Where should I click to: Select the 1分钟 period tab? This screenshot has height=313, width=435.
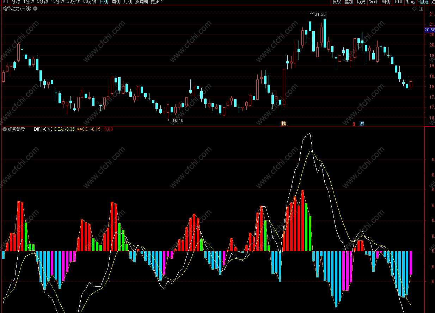(29, 2)
